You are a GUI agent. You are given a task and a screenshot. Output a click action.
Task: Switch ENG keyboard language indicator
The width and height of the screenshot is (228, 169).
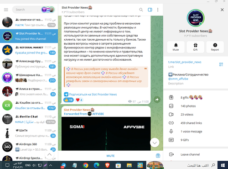(x=28, y=165)
